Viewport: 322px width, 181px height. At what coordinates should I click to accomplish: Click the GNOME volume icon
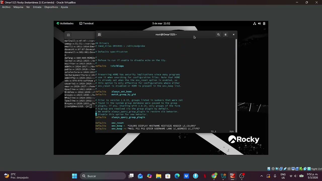coord(259,23)
